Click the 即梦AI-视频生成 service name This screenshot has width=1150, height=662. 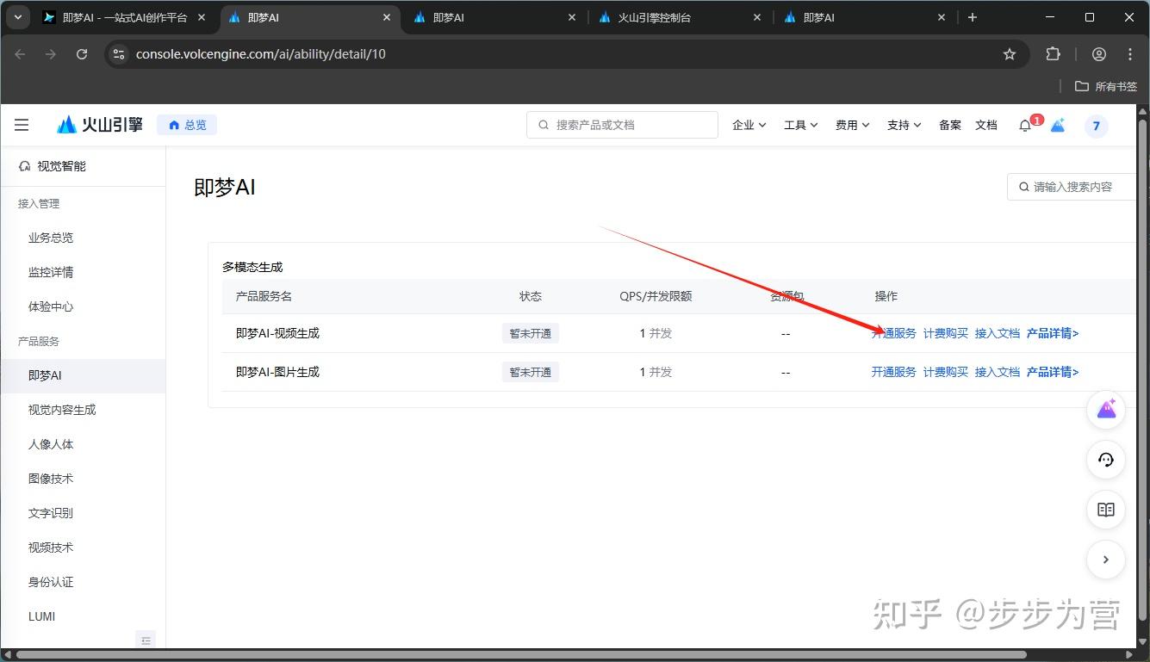tap(277, 333)
